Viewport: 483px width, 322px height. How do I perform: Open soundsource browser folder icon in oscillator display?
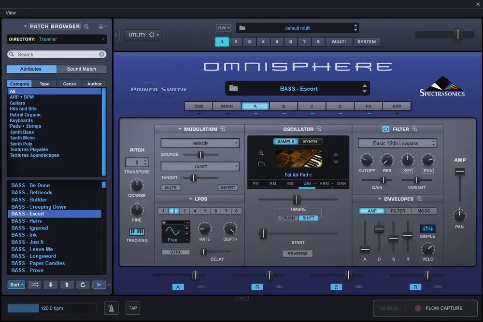click(x=261, y=164)
